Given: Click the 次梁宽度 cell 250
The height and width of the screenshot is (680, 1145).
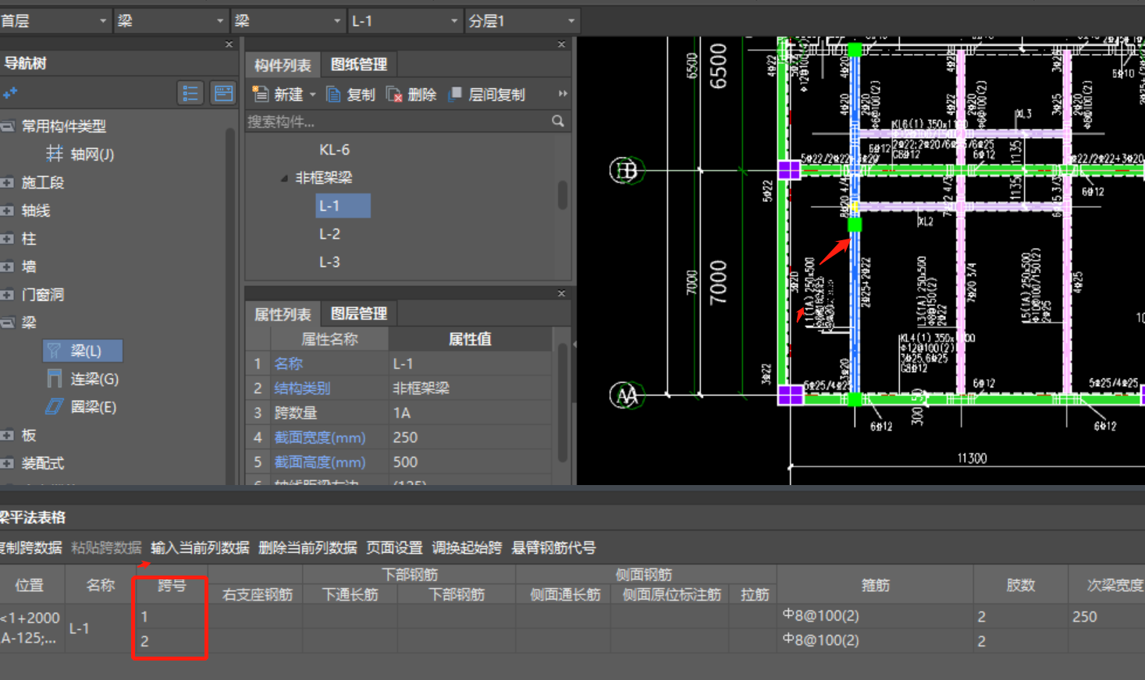Looking at the screenshot, I should pyautogui.click(x=1106, y=616).
